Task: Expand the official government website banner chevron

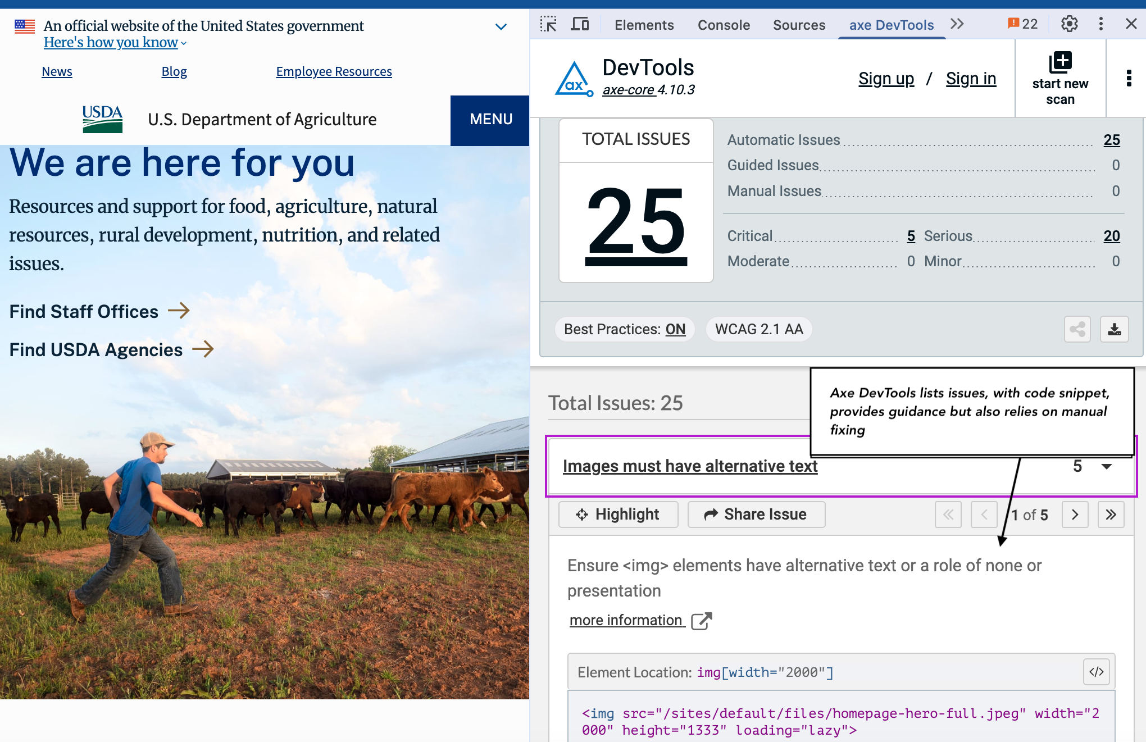Action: (501, 26)
